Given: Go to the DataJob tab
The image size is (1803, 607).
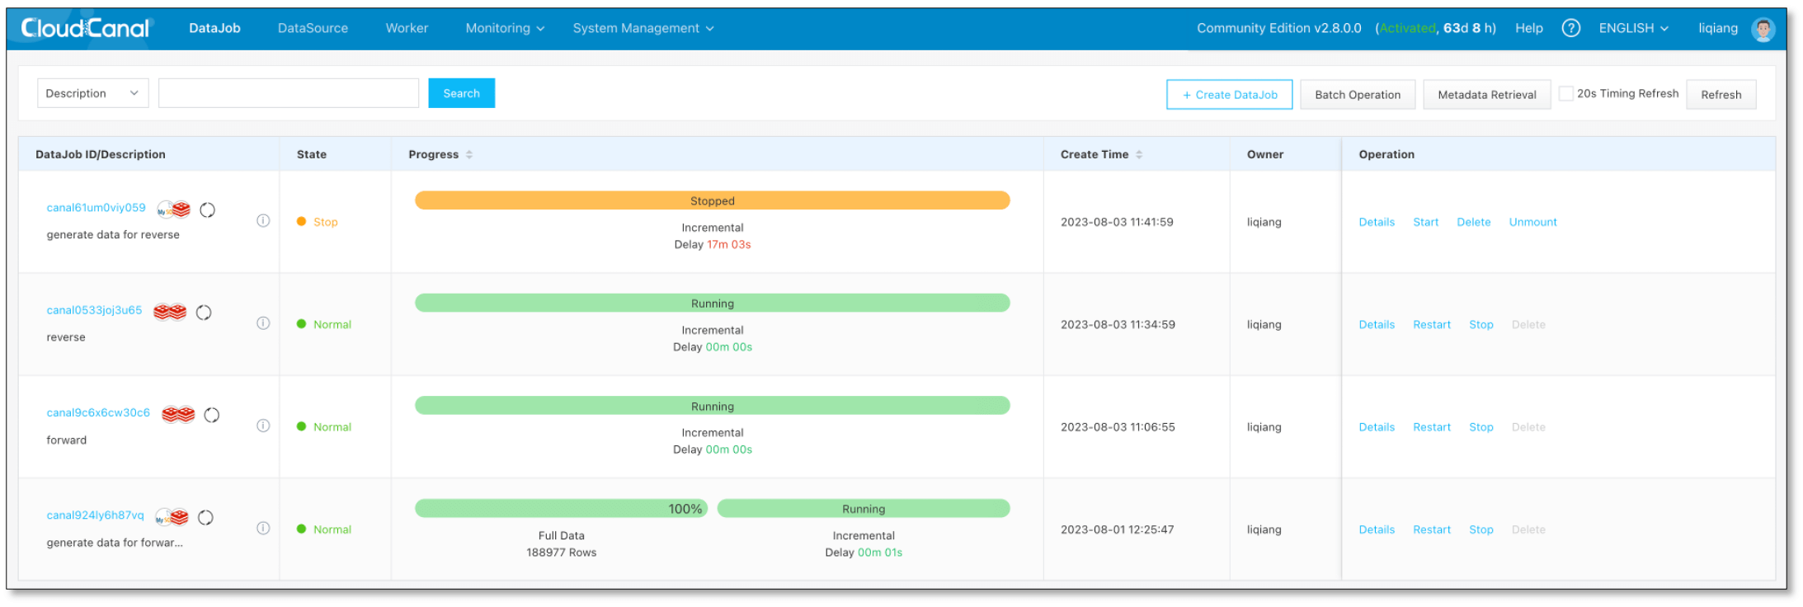Looking at the screenshot, I should click(214, 28).
